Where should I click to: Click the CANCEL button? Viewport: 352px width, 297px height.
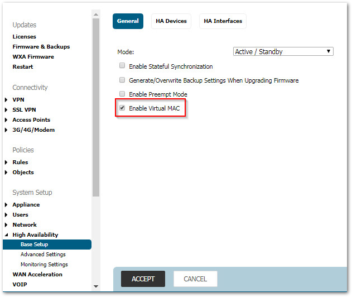(x=195, y=279)
